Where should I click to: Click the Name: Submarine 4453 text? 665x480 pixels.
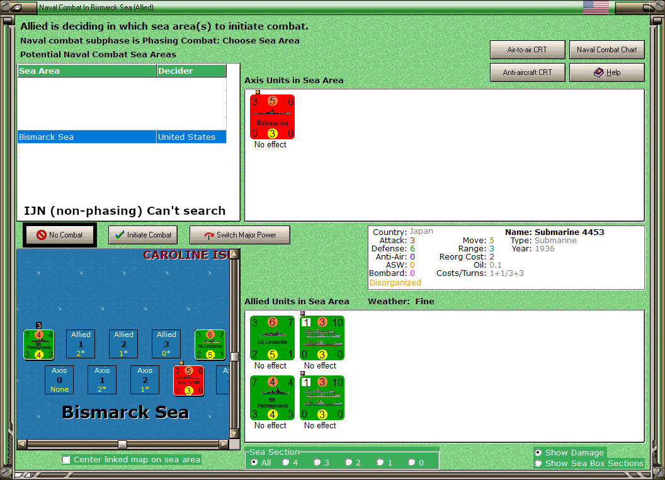[554, 232]
